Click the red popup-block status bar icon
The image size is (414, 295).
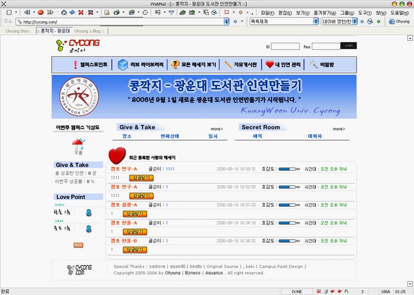pyautogui.click(x=319, y=291)
